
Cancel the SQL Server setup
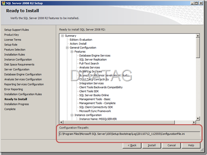point(172,145)
